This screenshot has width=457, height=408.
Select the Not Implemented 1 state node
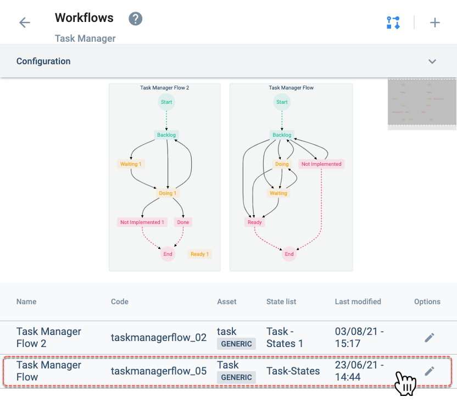click(x=142, y=222)
